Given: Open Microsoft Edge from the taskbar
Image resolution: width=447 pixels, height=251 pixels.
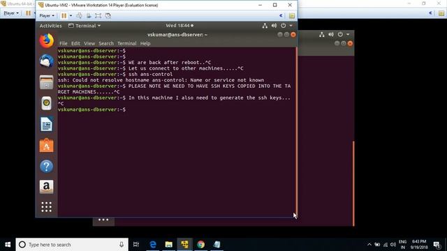Looking at the screenshot, I should pyautogui.click(x=153, y=245).
